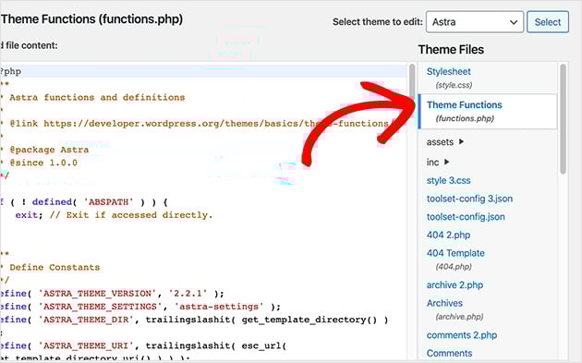Click 'ASTRA_THEME_VERSION' constant in code
The height and width of the screenshot is (363, 582).
[x=97, y=294]
